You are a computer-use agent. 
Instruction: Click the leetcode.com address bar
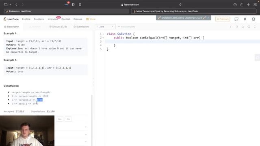[130, 4]
